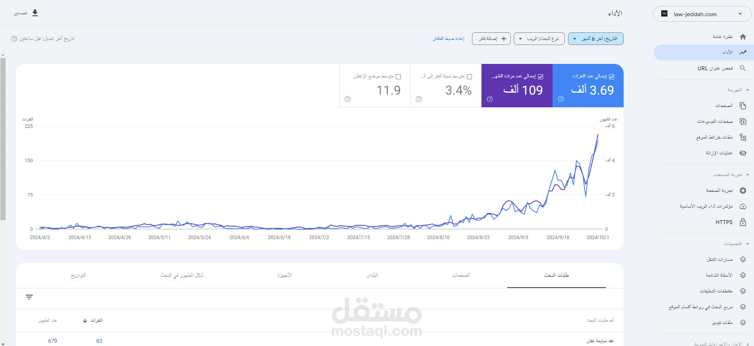Screen dimensions: 754x346
Task: Toggle the total impressions checkbox
Action: (541, 77)
